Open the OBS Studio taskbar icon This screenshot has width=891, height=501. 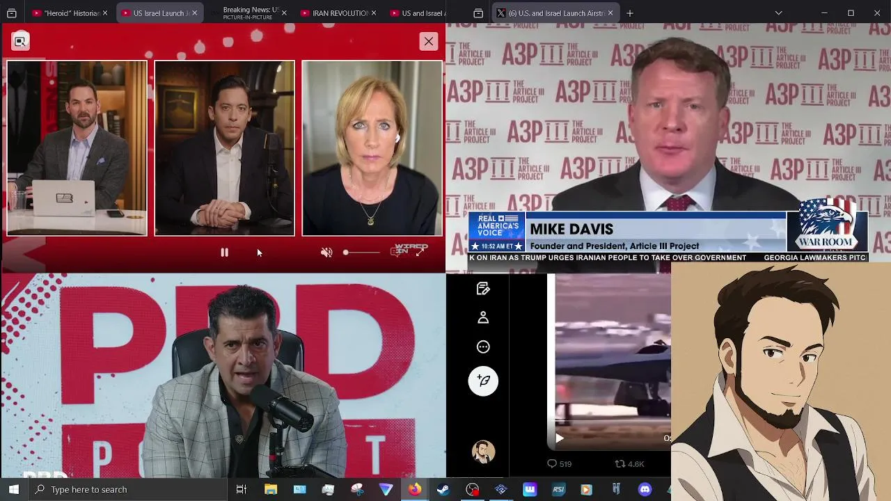[472, 489]
